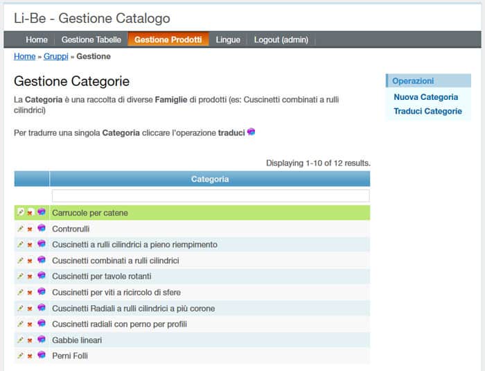Delete Cuscinetti radiali con perno per profili
Image resolution: width=485 pixels, height=371 pixels.
click(30, 324)
